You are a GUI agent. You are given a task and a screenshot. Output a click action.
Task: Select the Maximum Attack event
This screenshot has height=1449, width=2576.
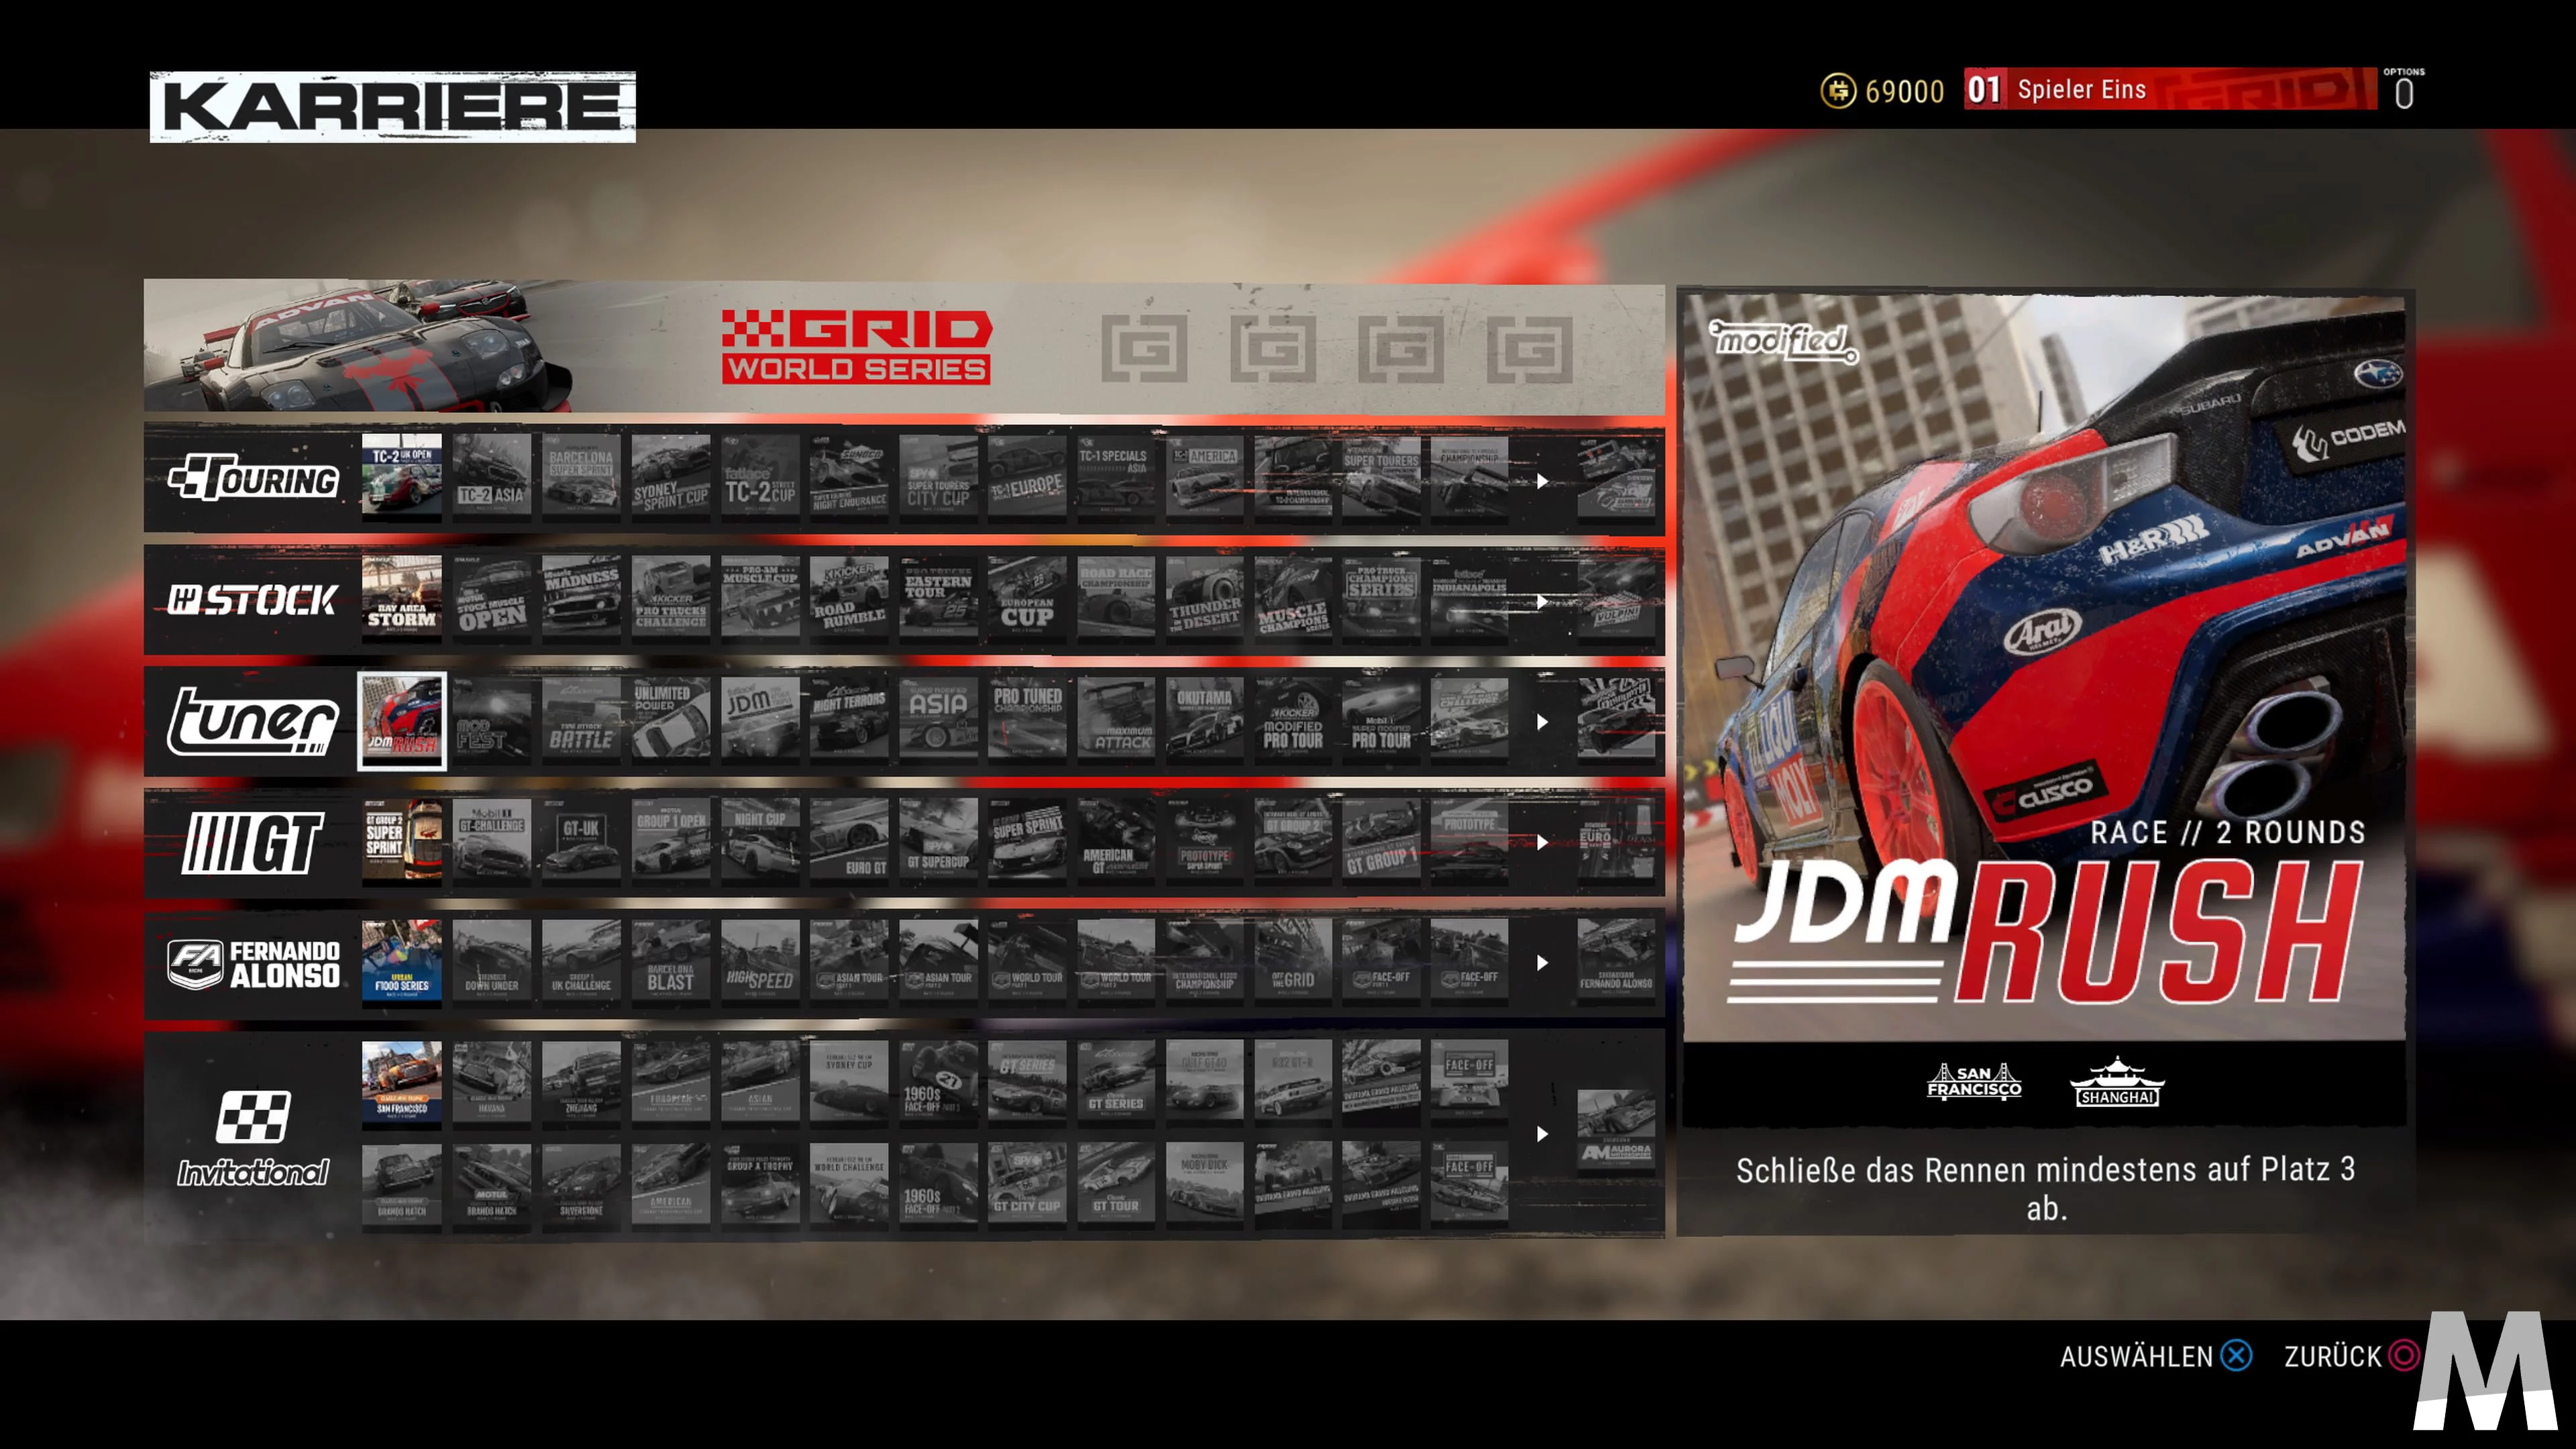pos(1116,720)
